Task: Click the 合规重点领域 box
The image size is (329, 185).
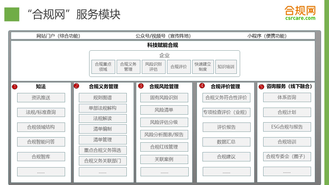Action: pos(103,67)
